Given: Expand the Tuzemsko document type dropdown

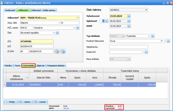Looking at the screenshot, I should tap(153, 36).
